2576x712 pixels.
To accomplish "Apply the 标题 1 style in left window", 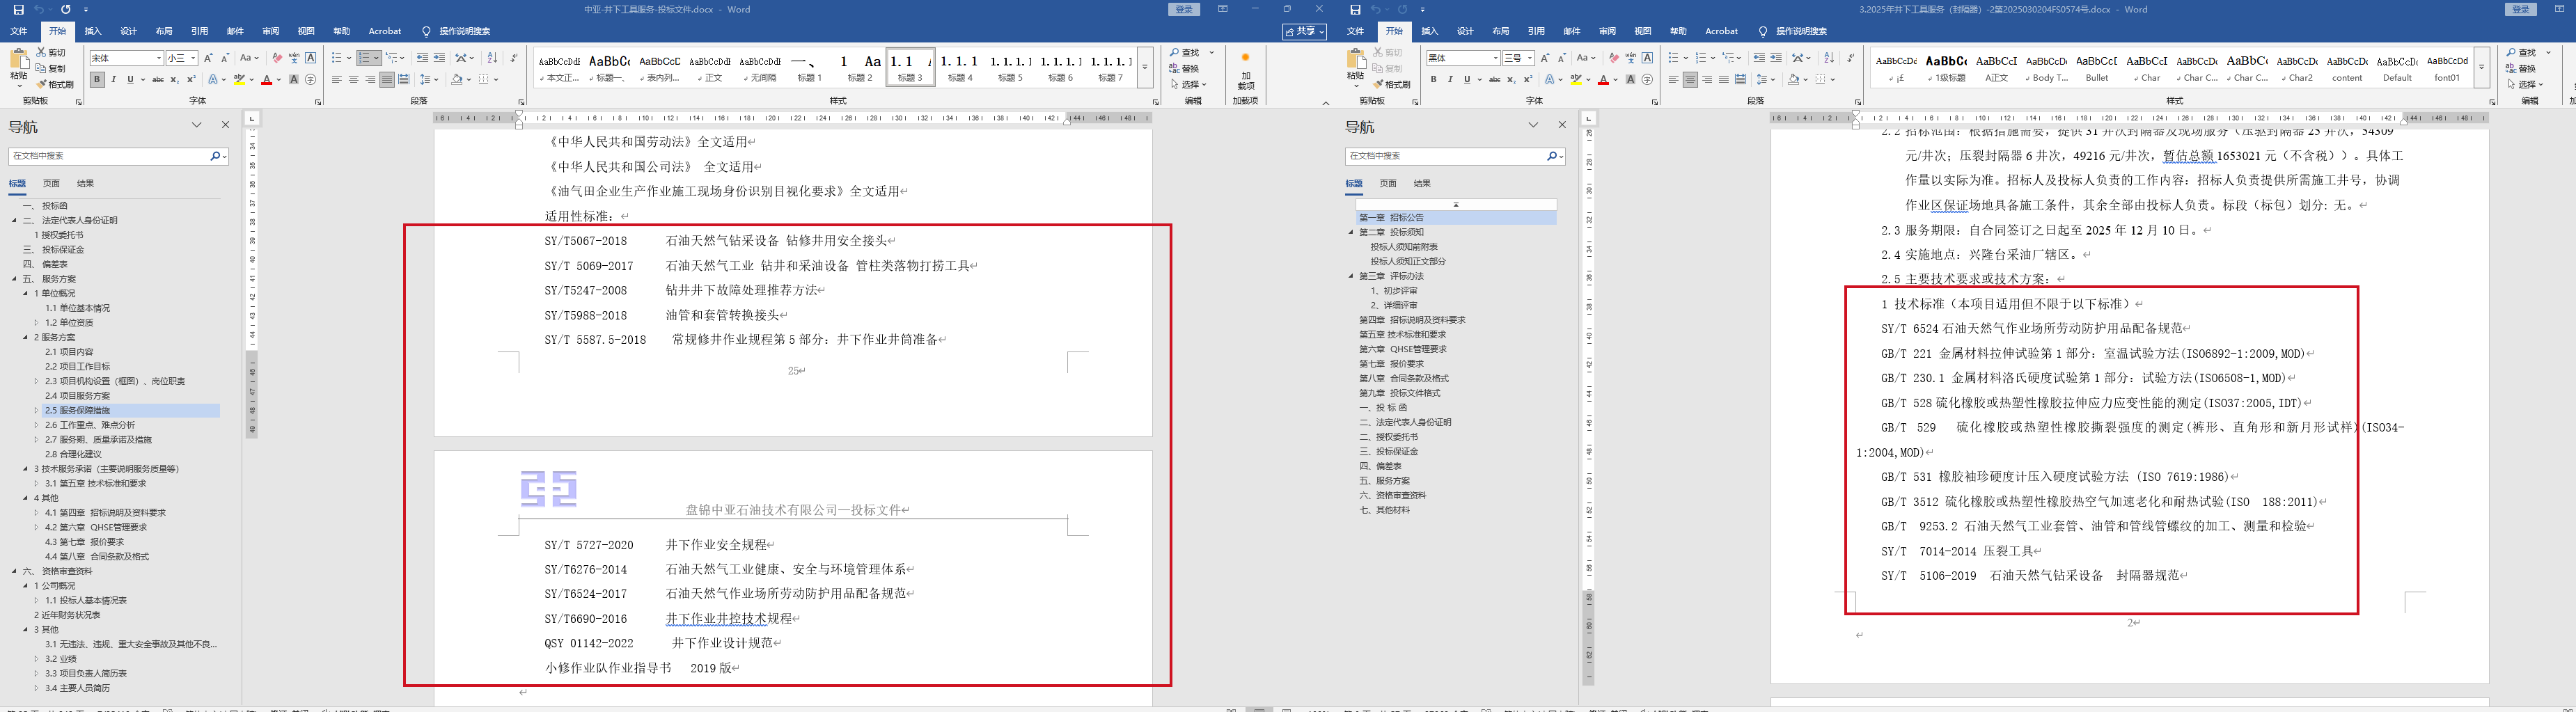I will pyautogui.click(x=808, y=67).
